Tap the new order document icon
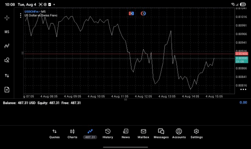251x149 pixels. coord(7,90)
